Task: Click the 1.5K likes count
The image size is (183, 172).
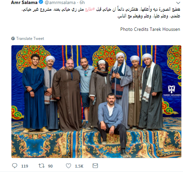Action: [79, 166]
